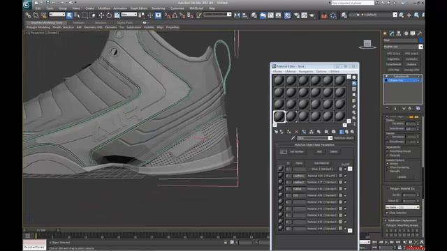Open the Material Editor from main toolbar

(x=287, y=15)
